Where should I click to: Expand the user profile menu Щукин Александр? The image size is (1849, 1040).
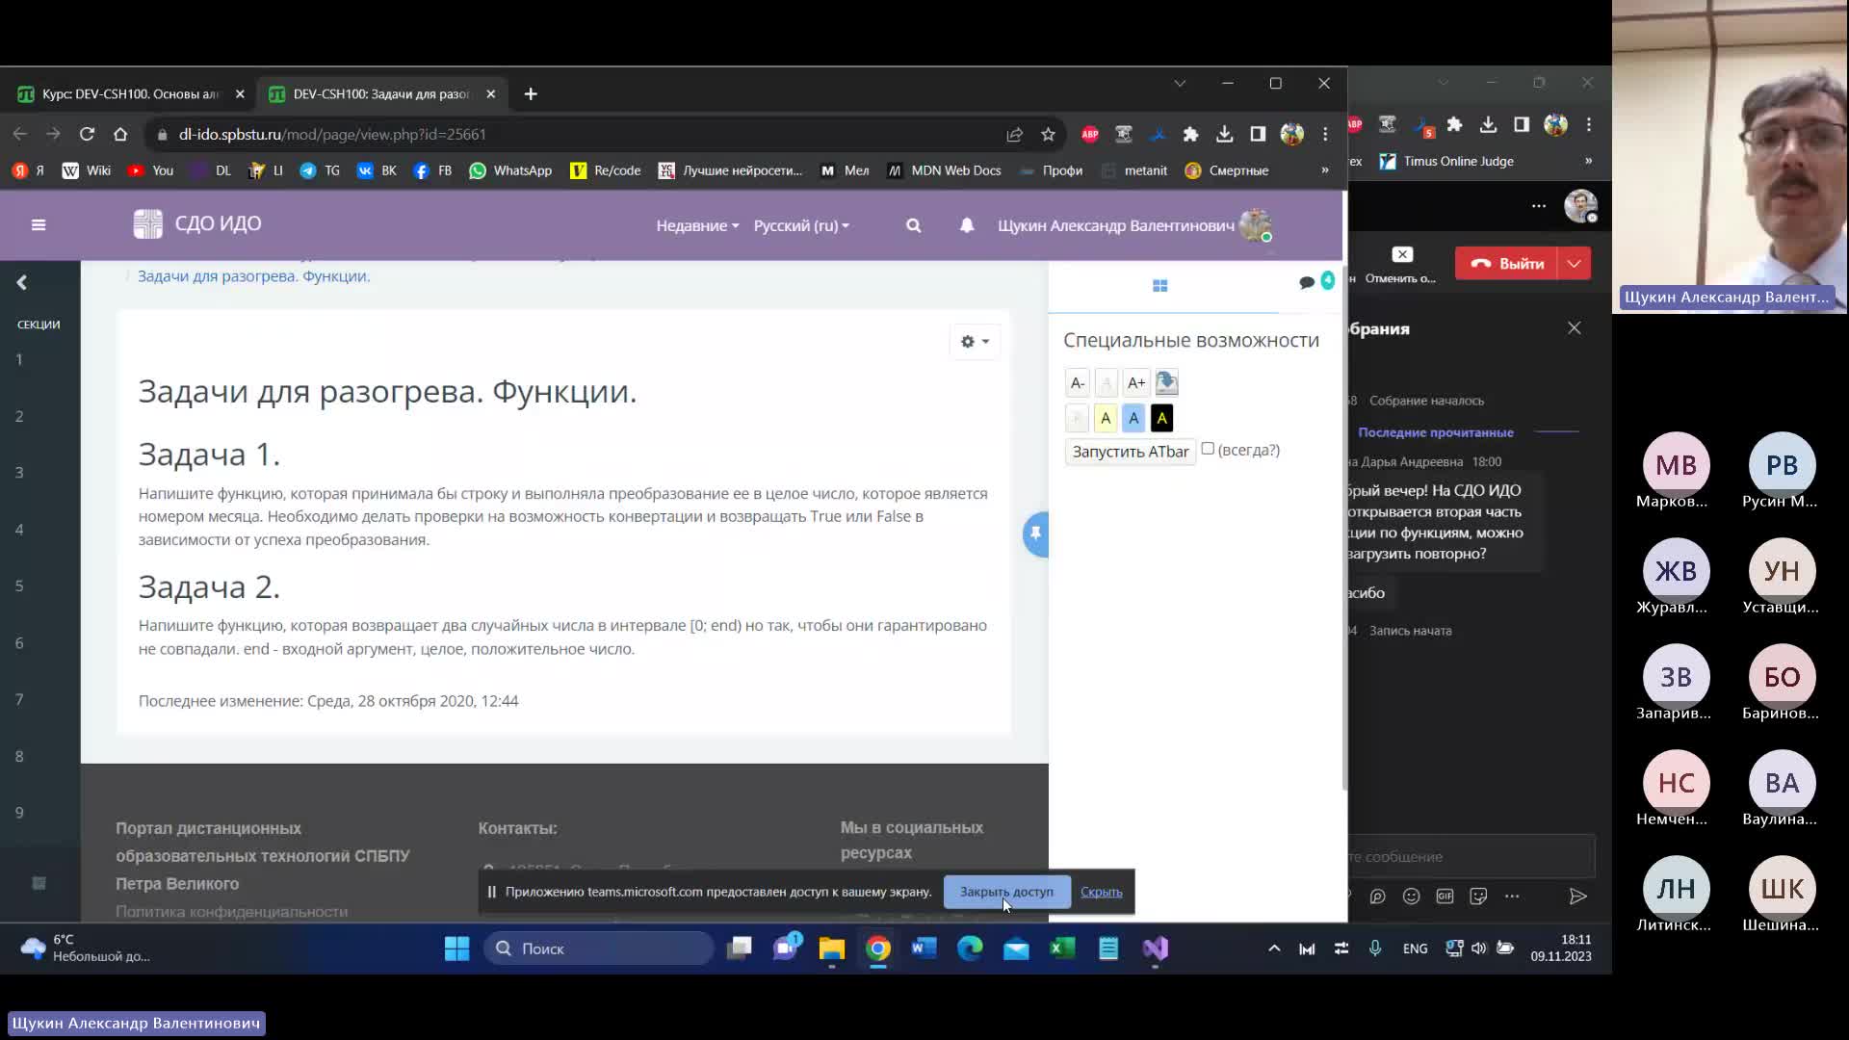pos(1134,225)
